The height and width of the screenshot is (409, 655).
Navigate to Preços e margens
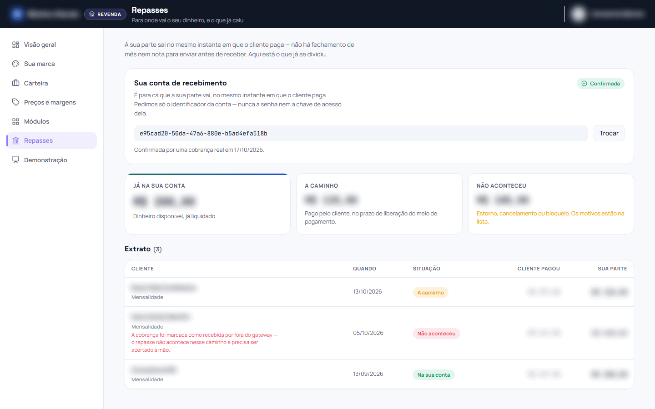click(x=51, y=102)
